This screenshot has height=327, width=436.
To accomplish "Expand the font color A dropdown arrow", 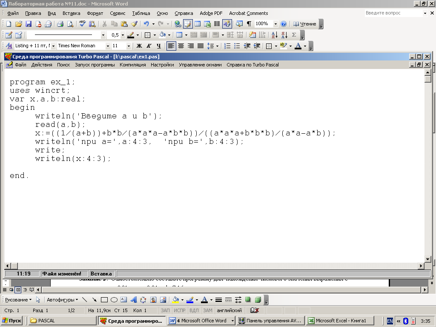I will point(305,46).
